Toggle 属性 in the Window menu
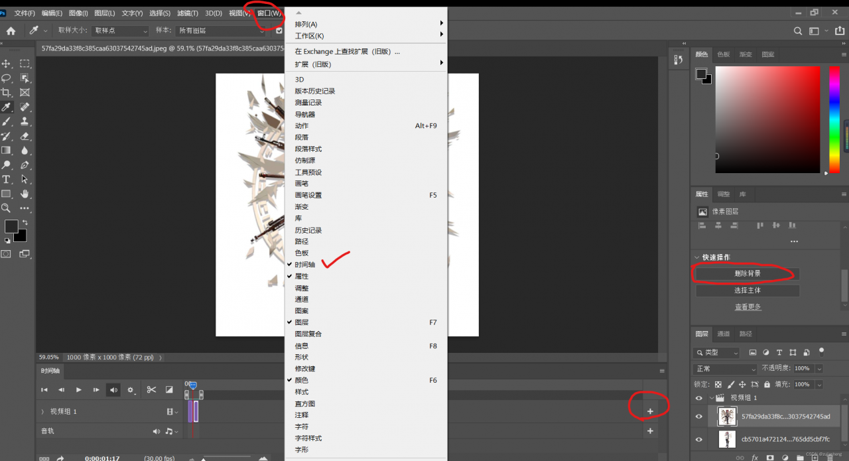The width and height of the screenshot is (849, 461). 366,276
